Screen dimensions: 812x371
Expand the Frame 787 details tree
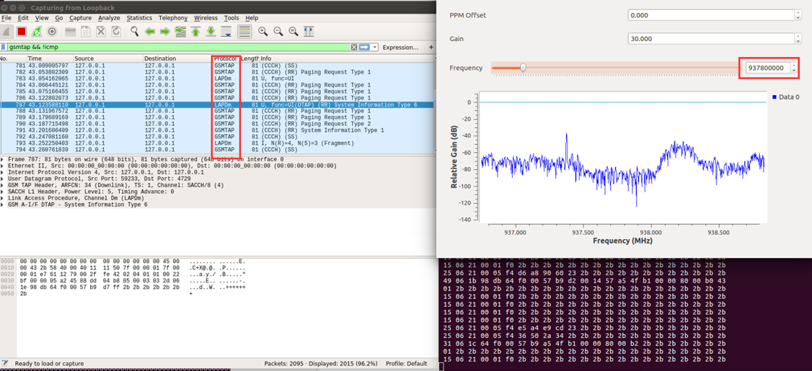(4, 159)
